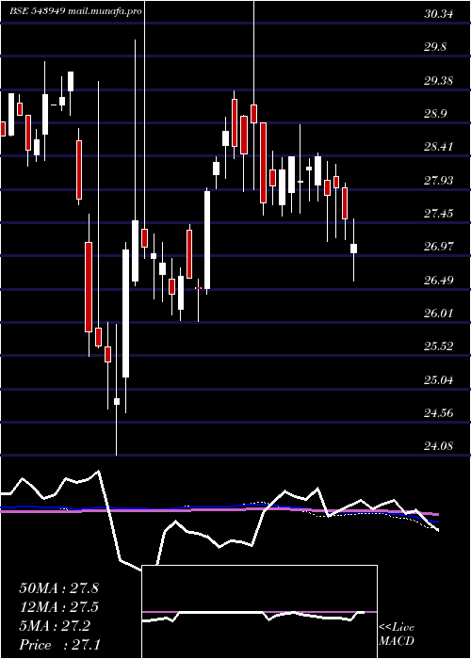Click the 5MA : 27.2 value
This screenshot has width=471, height=659.
point(55,626)
